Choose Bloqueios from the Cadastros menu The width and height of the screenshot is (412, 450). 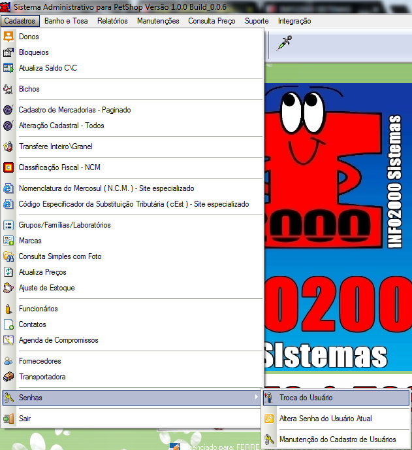click(x=133, y=52)
